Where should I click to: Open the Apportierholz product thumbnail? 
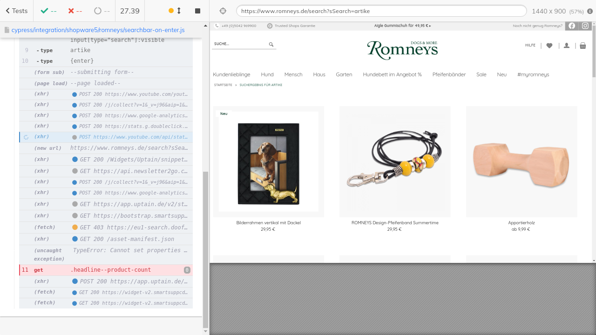click(521, 161)
